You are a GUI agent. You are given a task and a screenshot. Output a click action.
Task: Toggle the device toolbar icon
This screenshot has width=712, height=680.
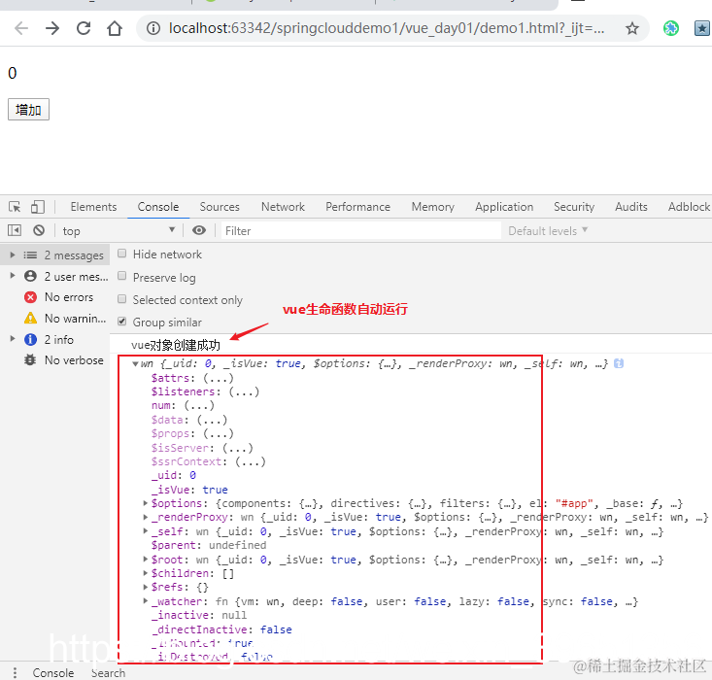tap(37, 207)
